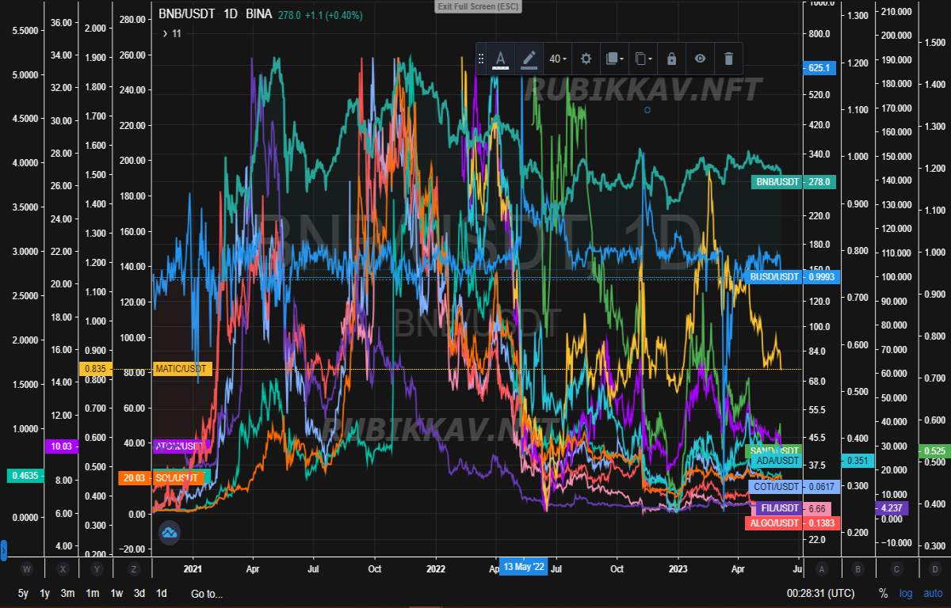Open the text color picker

point(500,59)
